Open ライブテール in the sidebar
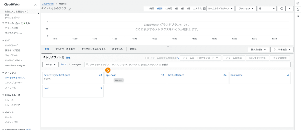 [12, 55]
